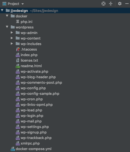The height and width of the screenshot is (152, 130).
Task: Click the wp-admin folder icon
Action: click(x=18, y=33)
